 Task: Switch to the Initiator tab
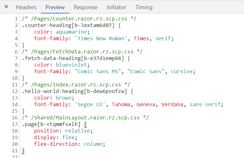(x=116, y=7)
